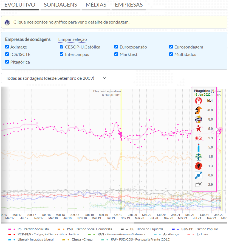Image resolution: width=229 pixels, height=243 pixels.
Task: Click the PSD orange arrow logo
Action: coord(198,110)
